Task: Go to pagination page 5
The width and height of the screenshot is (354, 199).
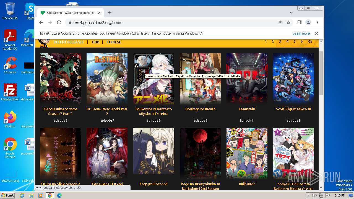Action: coord(294,41)
